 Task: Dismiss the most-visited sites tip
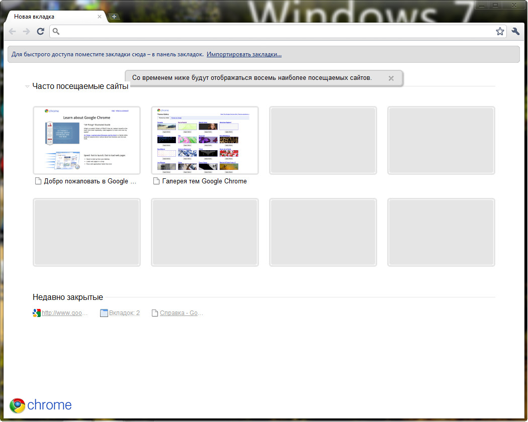(x=391, y=78)
